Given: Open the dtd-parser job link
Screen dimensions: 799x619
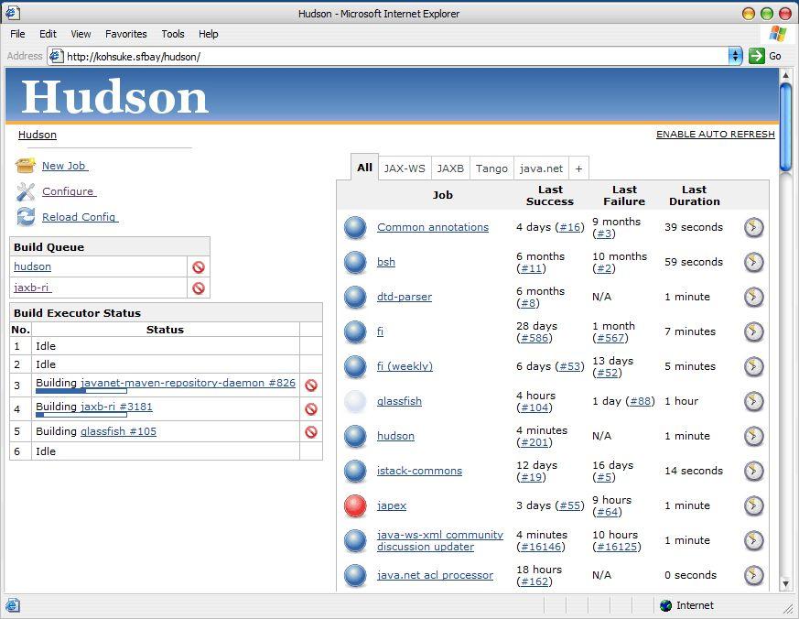Looking at the screenshot, I should click(405, 297).
